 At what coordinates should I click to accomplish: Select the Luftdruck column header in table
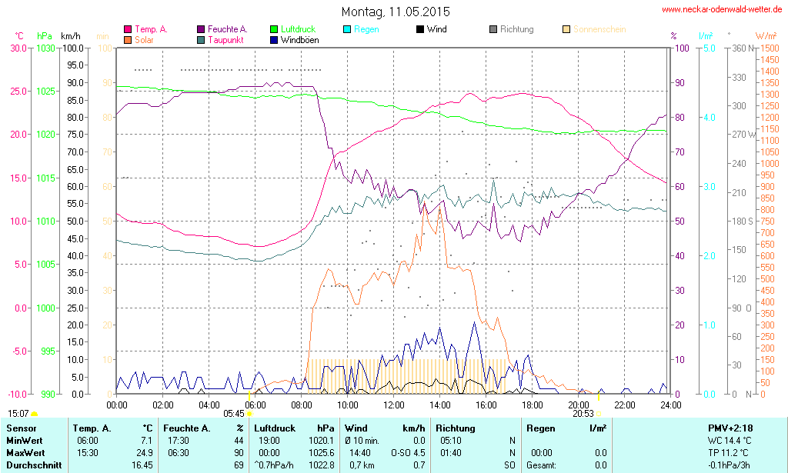point(275,428)
